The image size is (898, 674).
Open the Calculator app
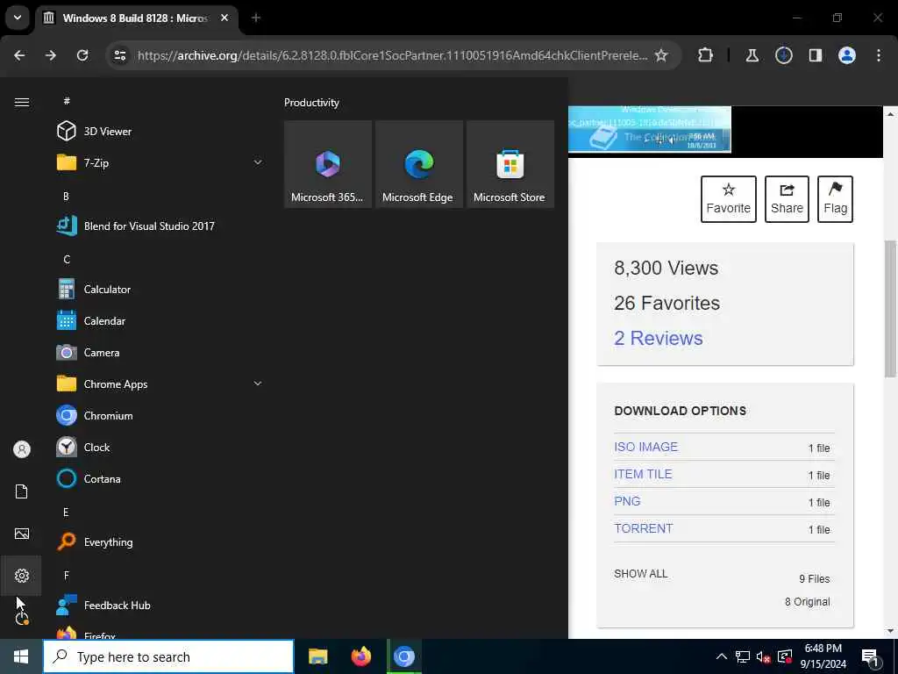point(159,290)
